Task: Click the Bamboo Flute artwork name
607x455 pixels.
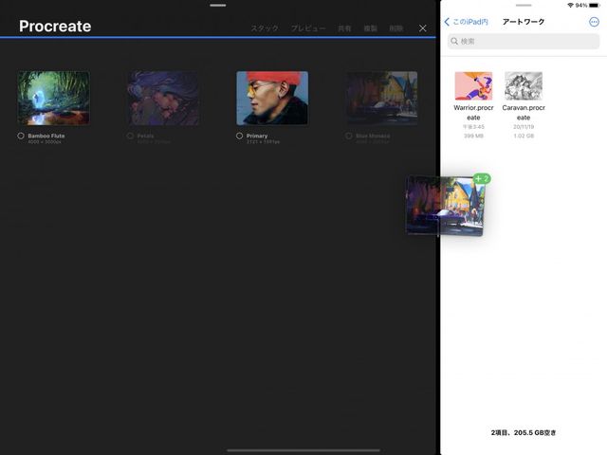Action: point(46,136)
